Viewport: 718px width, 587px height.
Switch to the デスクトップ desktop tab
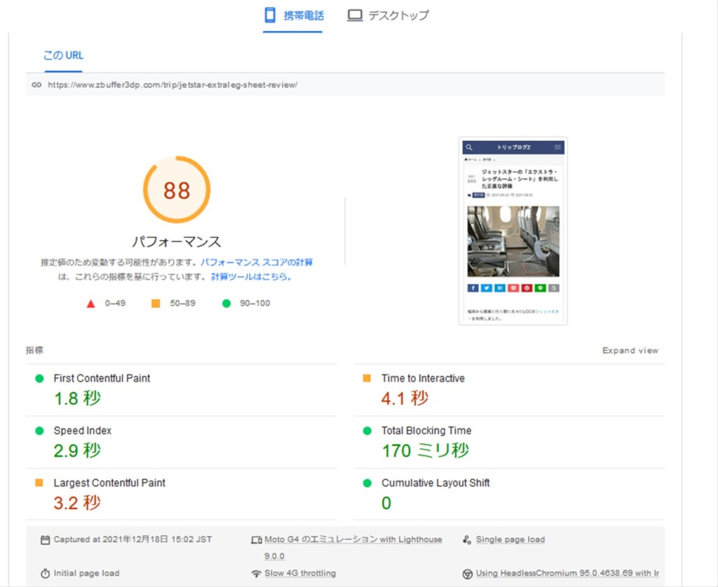pos(388,15)
